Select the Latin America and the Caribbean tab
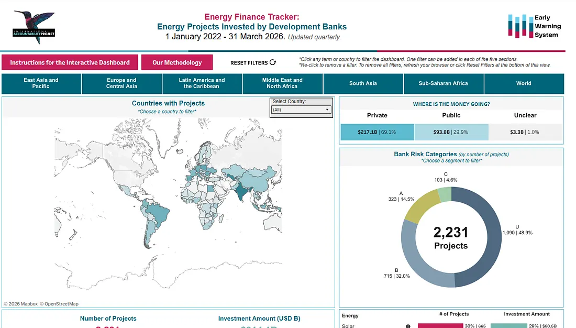The image size is (576, 328). (x=202, y=83)
